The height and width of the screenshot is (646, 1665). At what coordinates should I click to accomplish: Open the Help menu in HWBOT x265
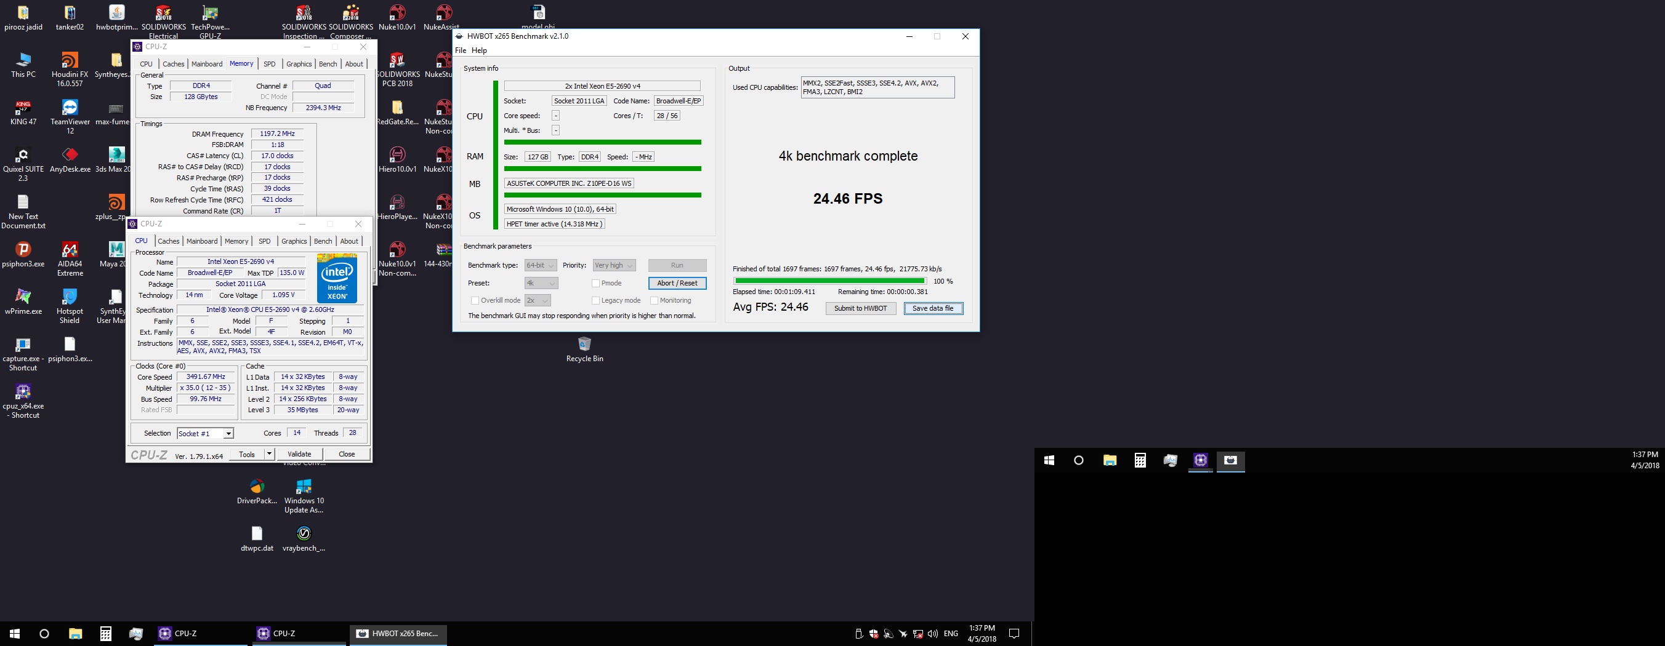pos(479,50)
